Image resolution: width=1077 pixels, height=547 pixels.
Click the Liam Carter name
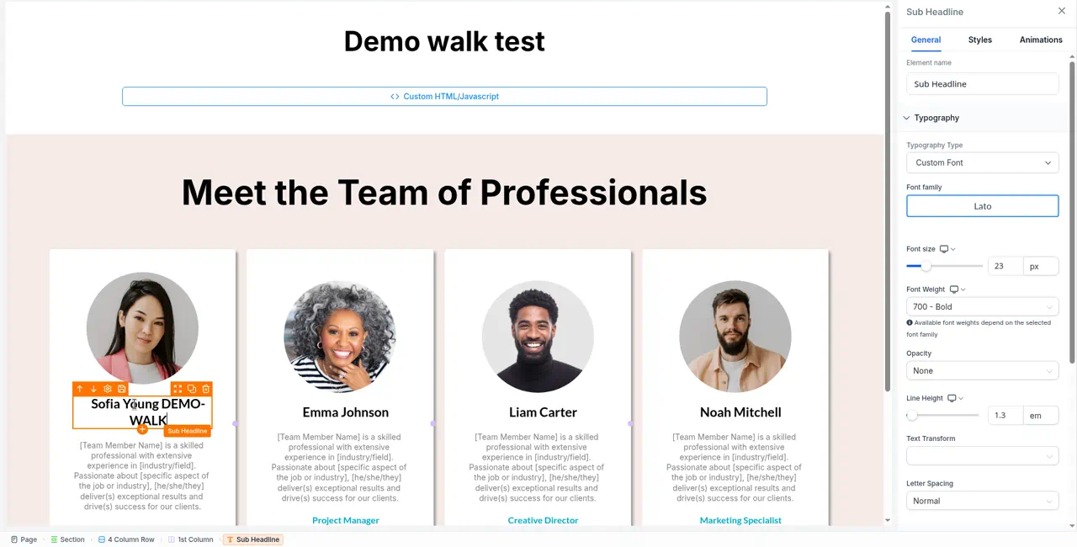(x=543, y=412)
